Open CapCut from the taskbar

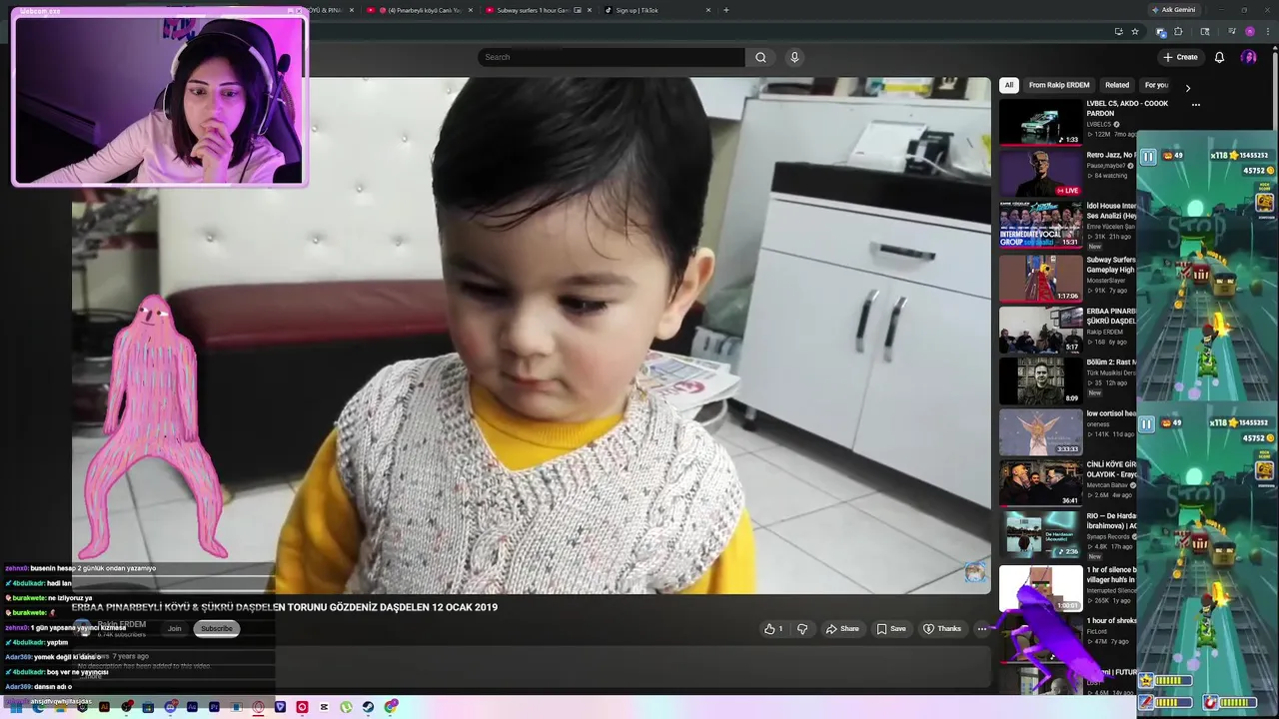click(324, 707)
